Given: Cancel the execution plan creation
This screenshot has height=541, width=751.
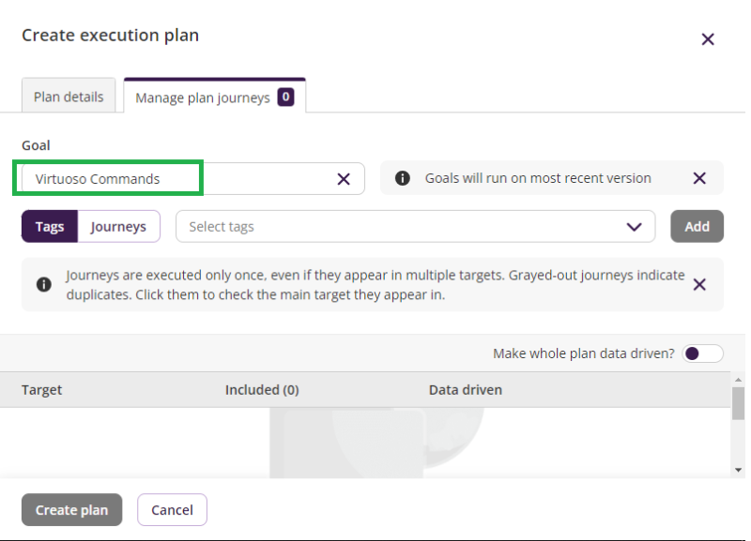Looking at the screenshot, I should [172, 509].
